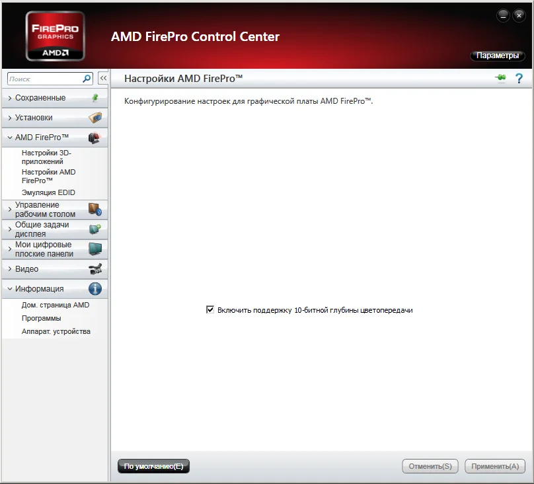
Task: Open Настройки 3D-приложений page
Action: [46, 157]
